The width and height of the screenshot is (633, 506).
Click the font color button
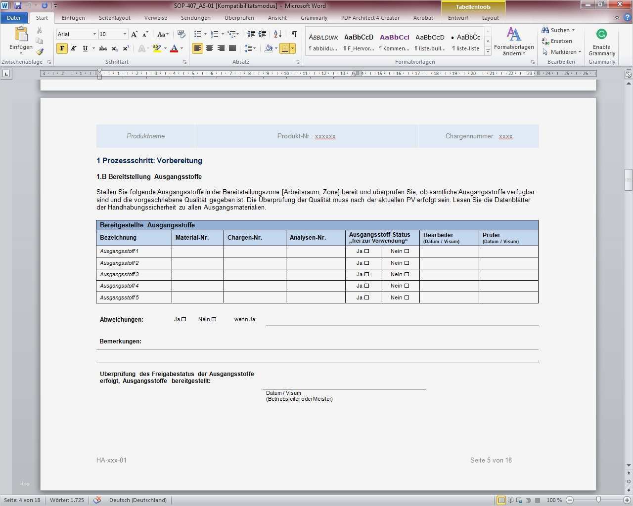174,48
